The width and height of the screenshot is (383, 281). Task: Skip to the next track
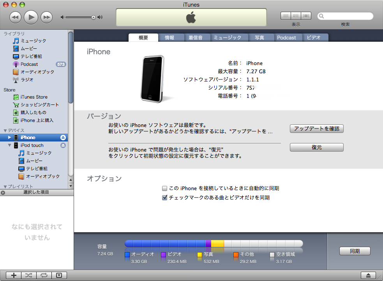pos(46,17)
